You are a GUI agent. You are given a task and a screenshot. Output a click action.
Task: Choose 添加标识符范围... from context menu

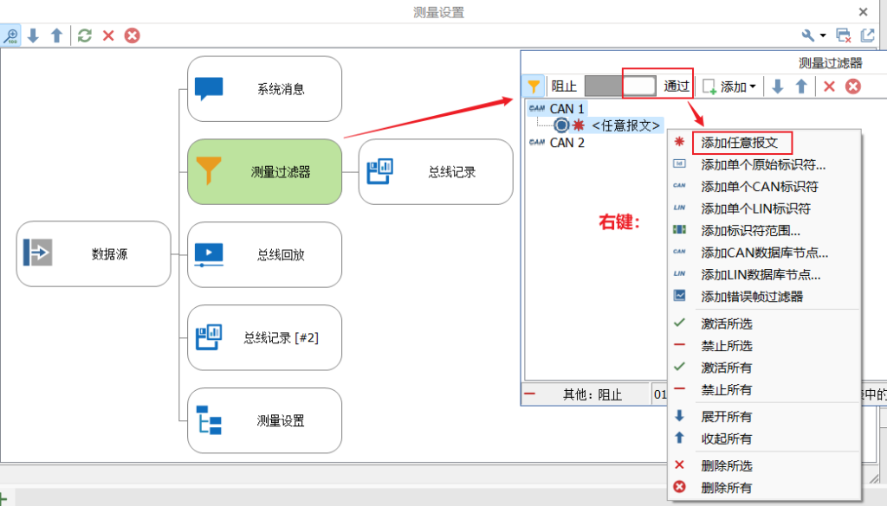pyautogui.click(x=750, y=231)
